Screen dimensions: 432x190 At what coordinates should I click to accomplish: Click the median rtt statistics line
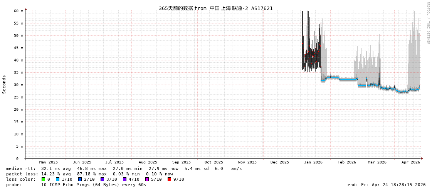(124, 168)
